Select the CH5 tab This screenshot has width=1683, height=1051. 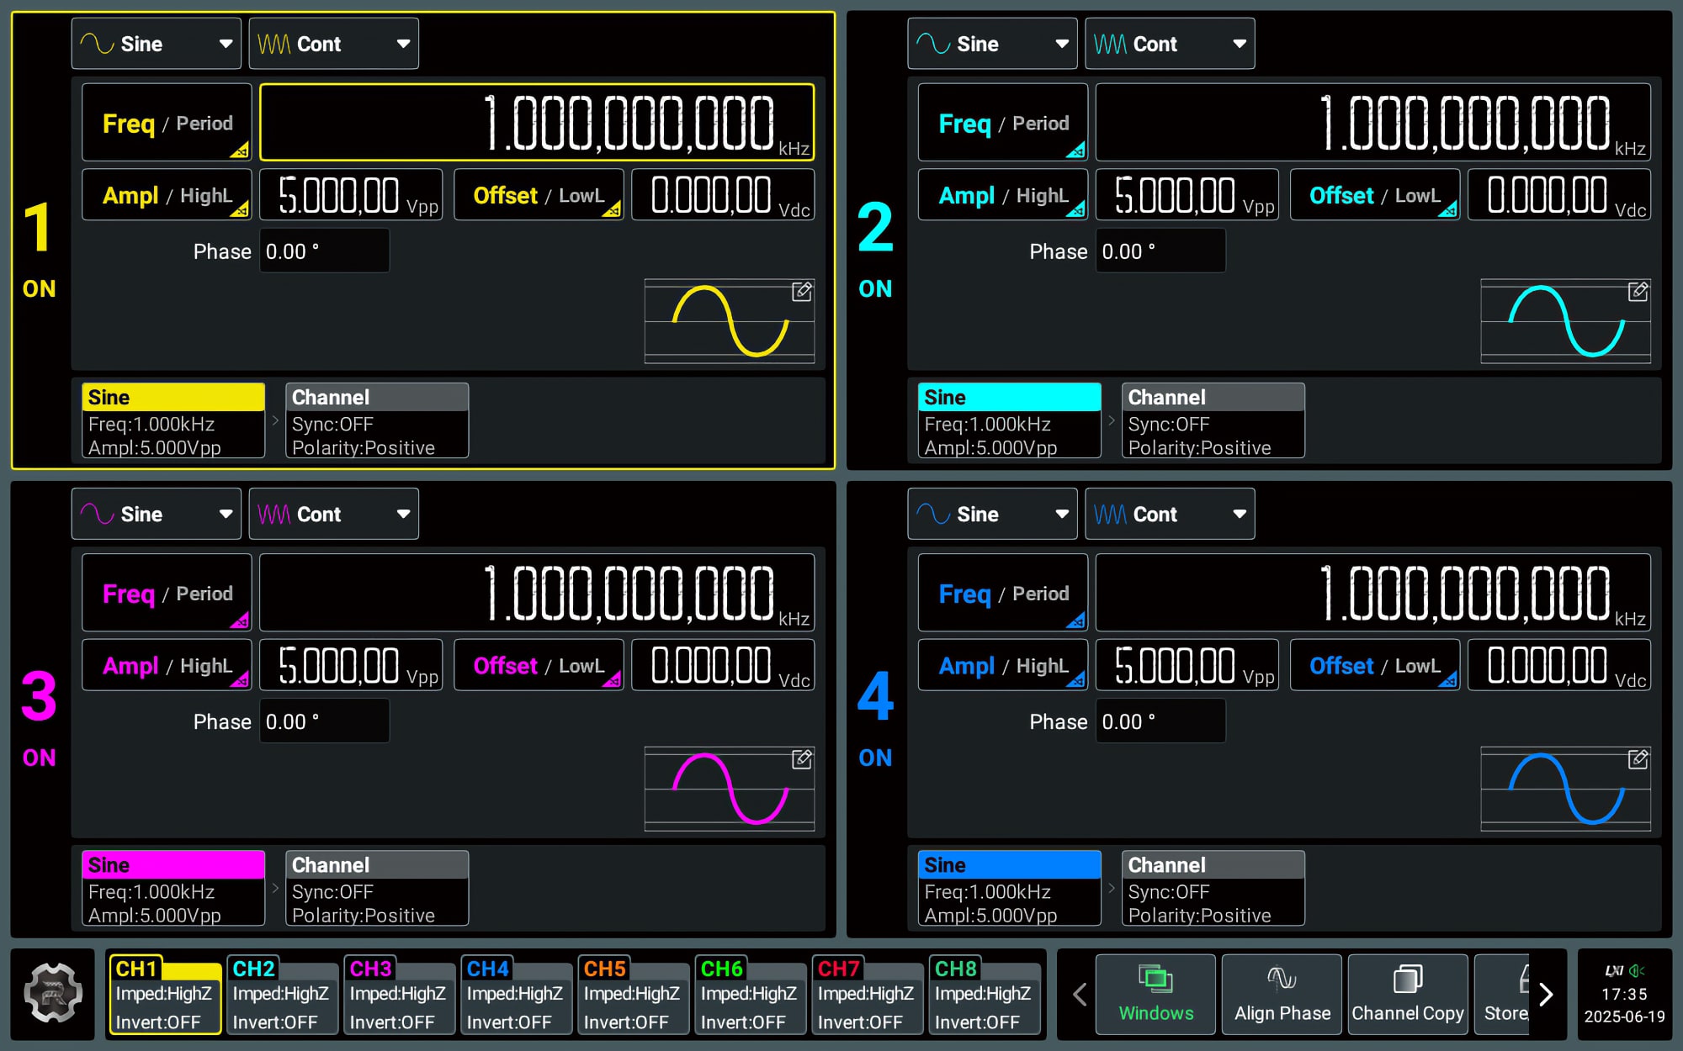click(x=633, y=995)
